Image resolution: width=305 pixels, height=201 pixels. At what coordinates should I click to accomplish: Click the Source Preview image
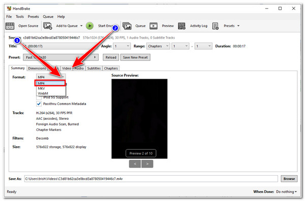[x=139, y=119]
